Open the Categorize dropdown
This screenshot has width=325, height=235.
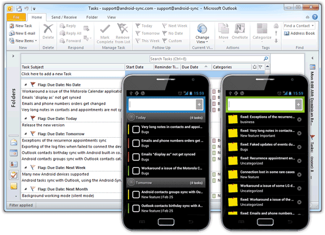click(262, 33)
